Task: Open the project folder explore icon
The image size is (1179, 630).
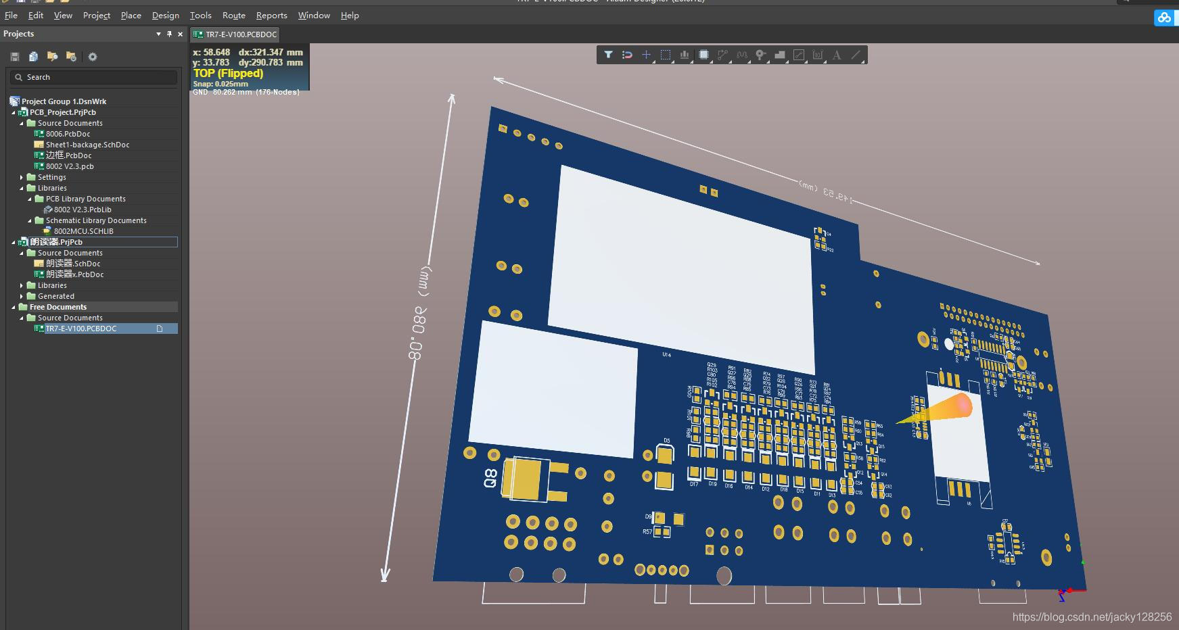Action: (52, 57)
